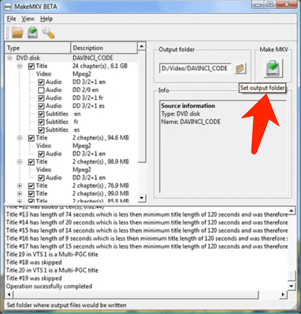
Task: Click the 'Title #18 was skipped' log line
Action: click(34, 262)
